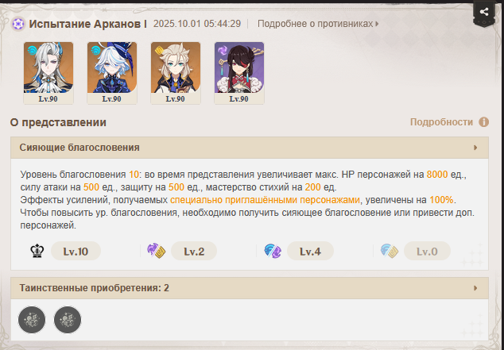Click the Испытание Арканов purple stage icon
The height and width of the screenshot is (350, 504).
pos(18,24)
